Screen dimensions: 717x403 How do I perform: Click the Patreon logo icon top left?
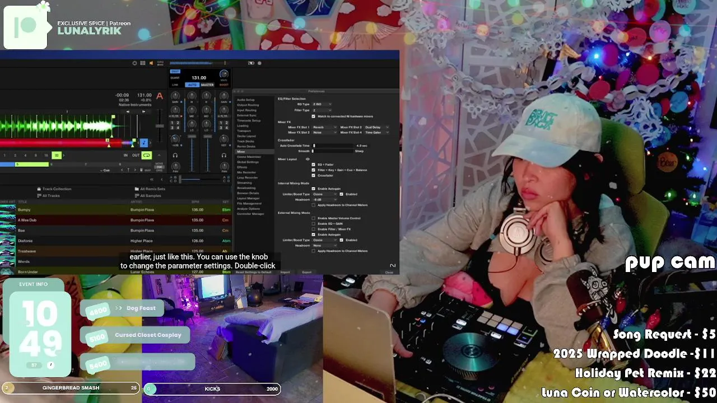click(x=25, y=27)
